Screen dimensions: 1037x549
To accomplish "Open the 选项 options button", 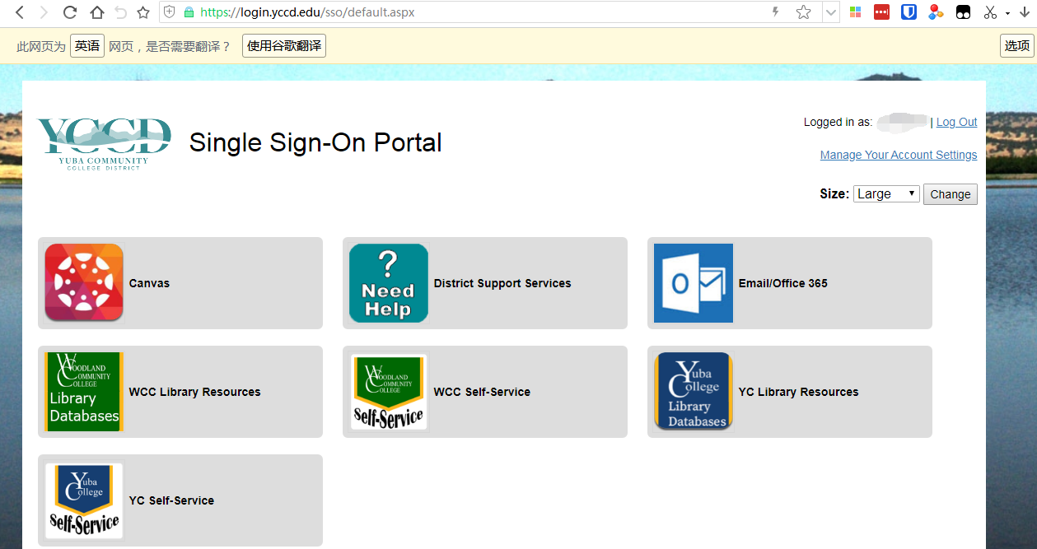I will (x=1017, y=46).
